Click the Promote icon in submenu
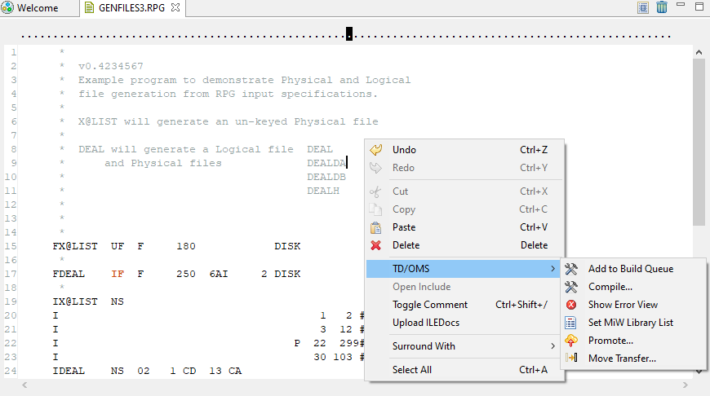The width and height of the screenshot is (710, 396). tap(571, 341)
